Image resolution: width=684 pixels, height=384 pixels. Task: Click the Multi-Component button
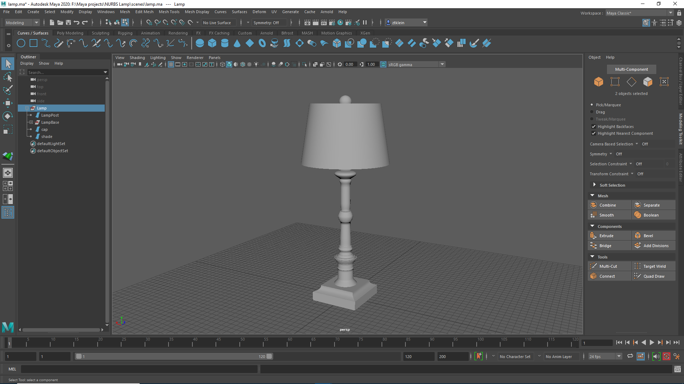[631, 69]
